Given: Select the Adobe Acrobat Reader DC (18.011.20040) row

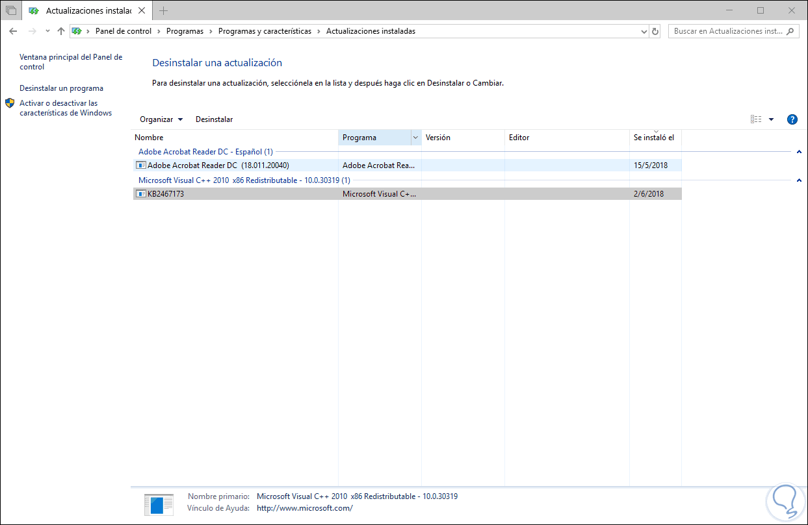Looking at the screenshot, I should click(407, 165).
